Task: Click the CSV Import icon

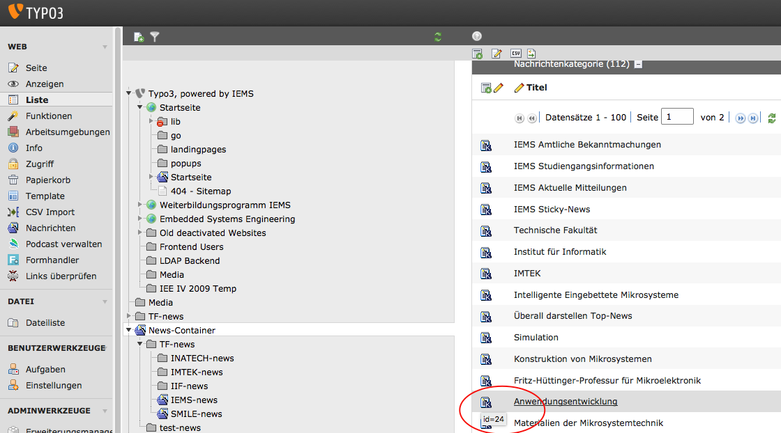Action: (13, 212)
